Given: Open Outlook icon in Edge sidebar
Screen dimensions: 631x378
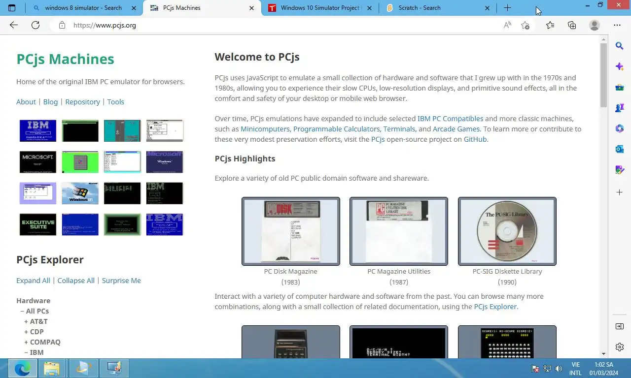Looking at the screenshot, I should (x=620, y=149).
